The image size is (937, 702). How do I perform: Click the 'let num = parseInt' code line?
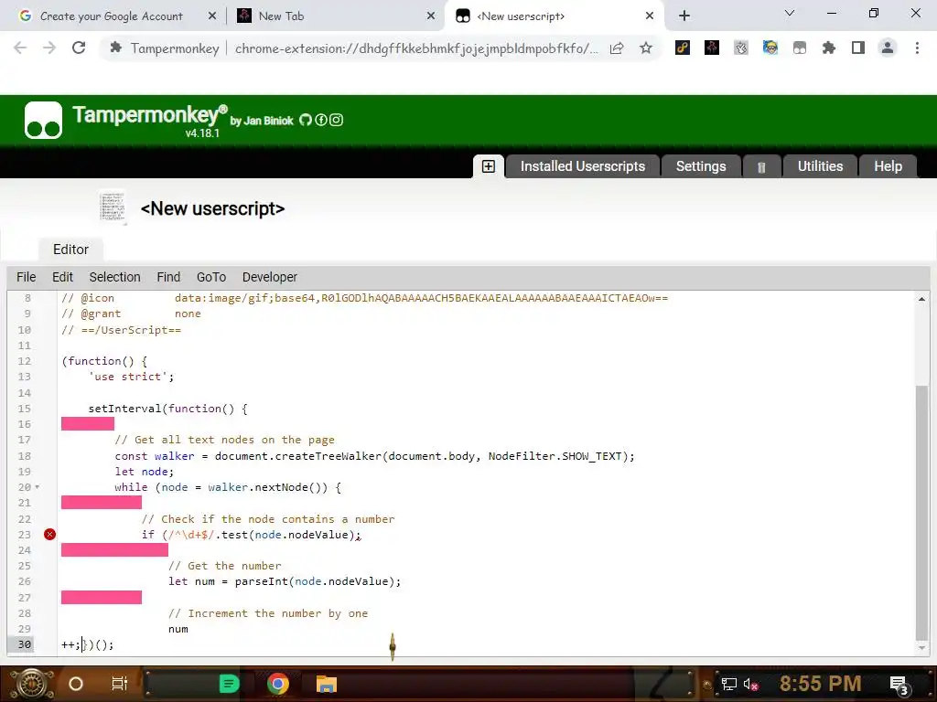[285, 581]
